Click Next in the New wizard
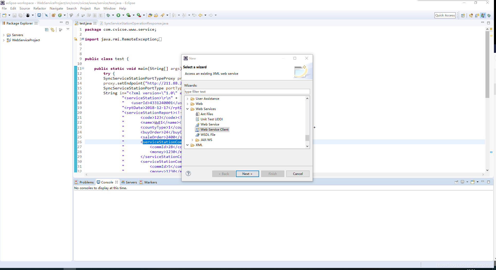Image resolution: width=496 pixels, height=270 pixels. (247, 174)
